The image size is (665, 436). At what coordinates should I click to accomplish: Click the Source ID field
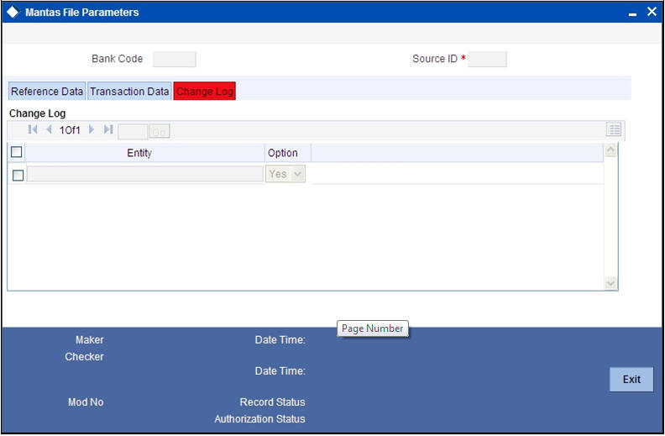(x=487, y=59)
